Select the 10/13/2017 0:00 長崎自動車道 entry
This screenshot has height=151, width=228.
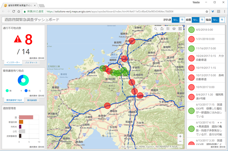point(206,77)
